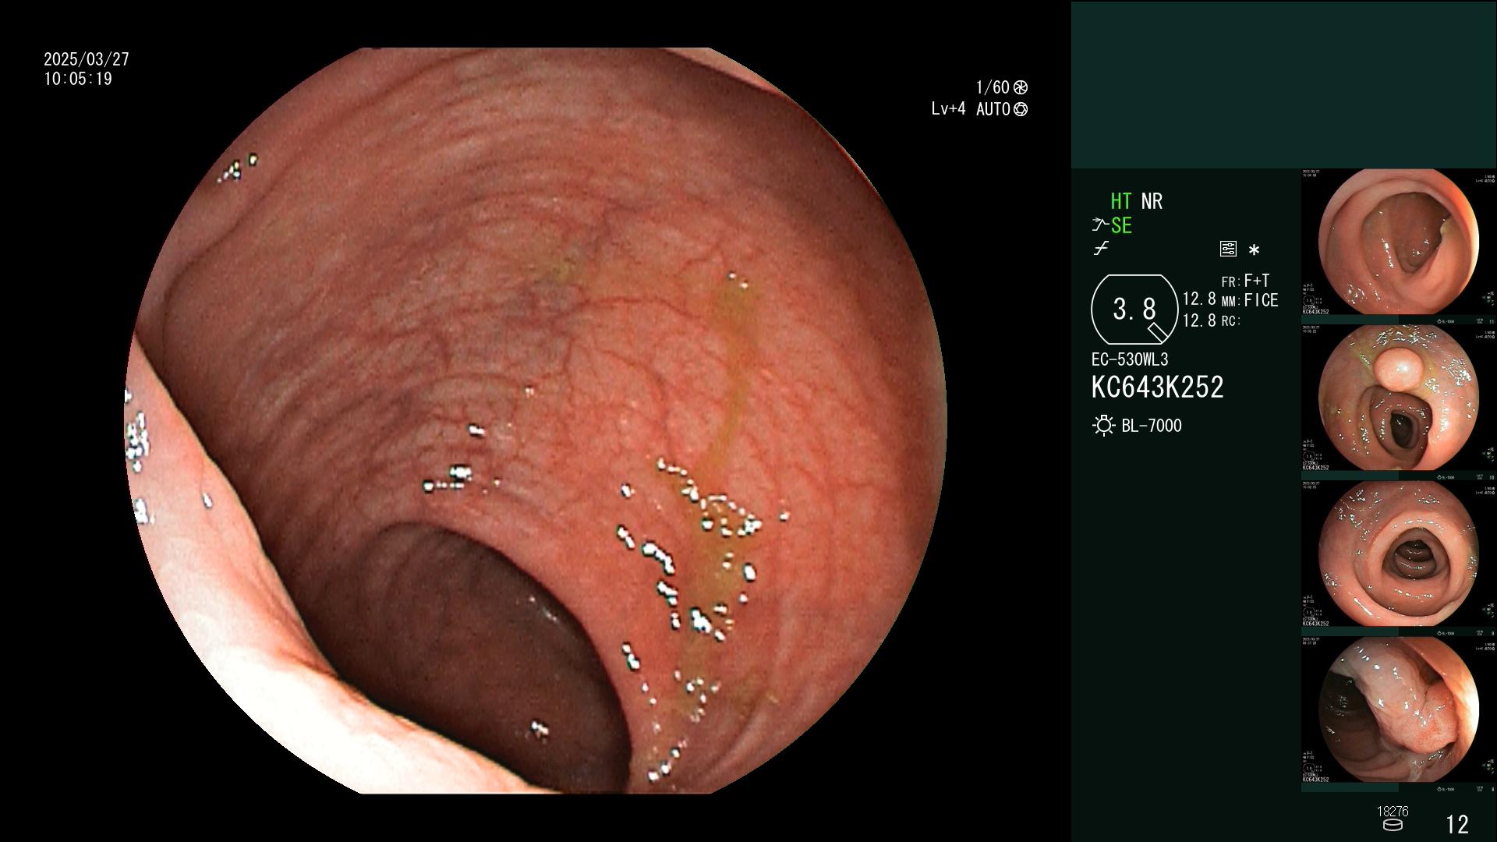Click the shutter speed fan icon

click(x=1021, y=87)
